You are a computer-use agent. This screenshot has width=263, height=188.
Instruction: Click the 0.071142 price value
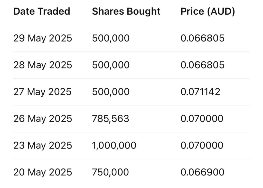pos(200,92)
